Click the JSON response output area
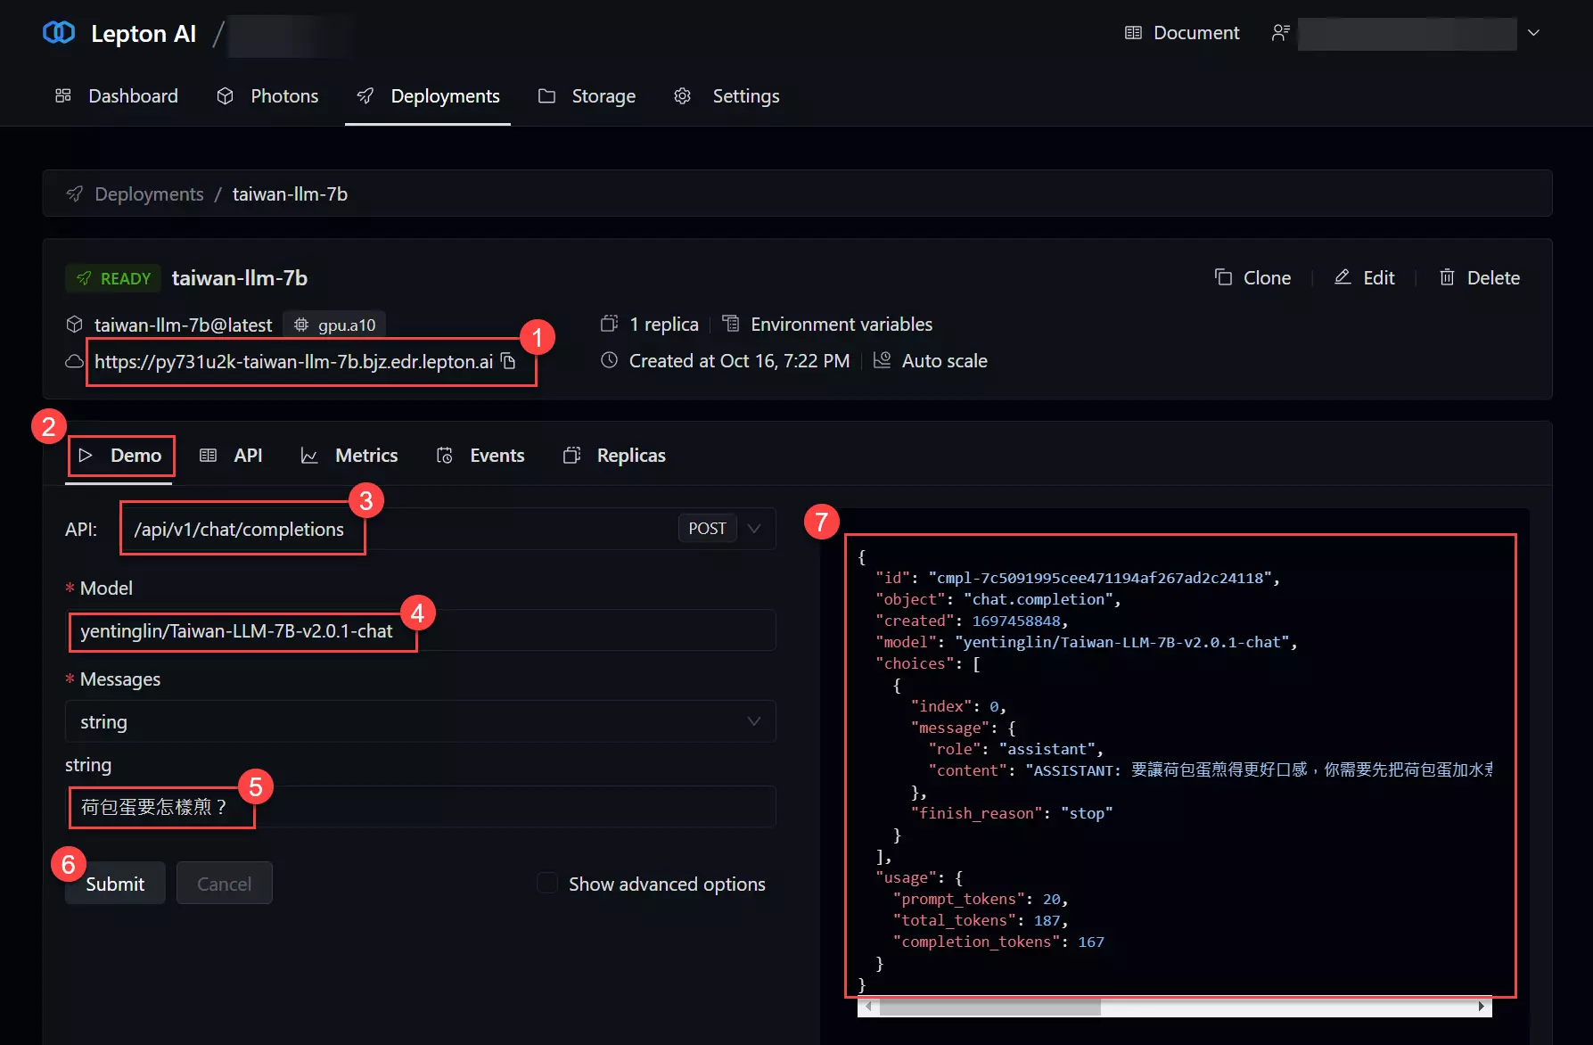Viewport: 1593px width, 1045px height. point(1175,769)
